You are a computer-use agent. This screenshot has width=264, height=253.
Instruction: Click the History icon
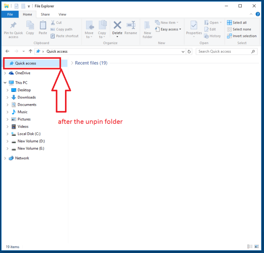click(x=206, y=36)
